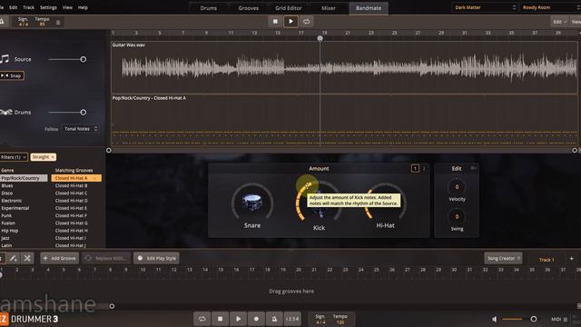Toggle loop in the bottom transport
581x327 pixels.
(x=202, y=319)
